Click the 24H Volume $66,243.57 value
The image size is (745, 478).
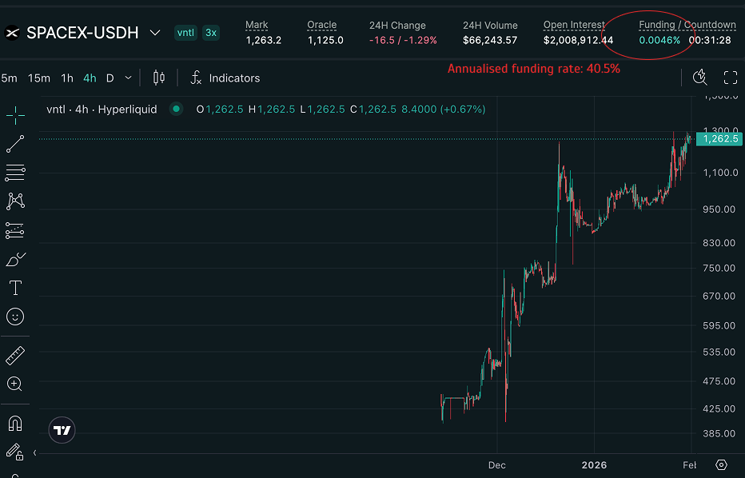coord(490,41)
